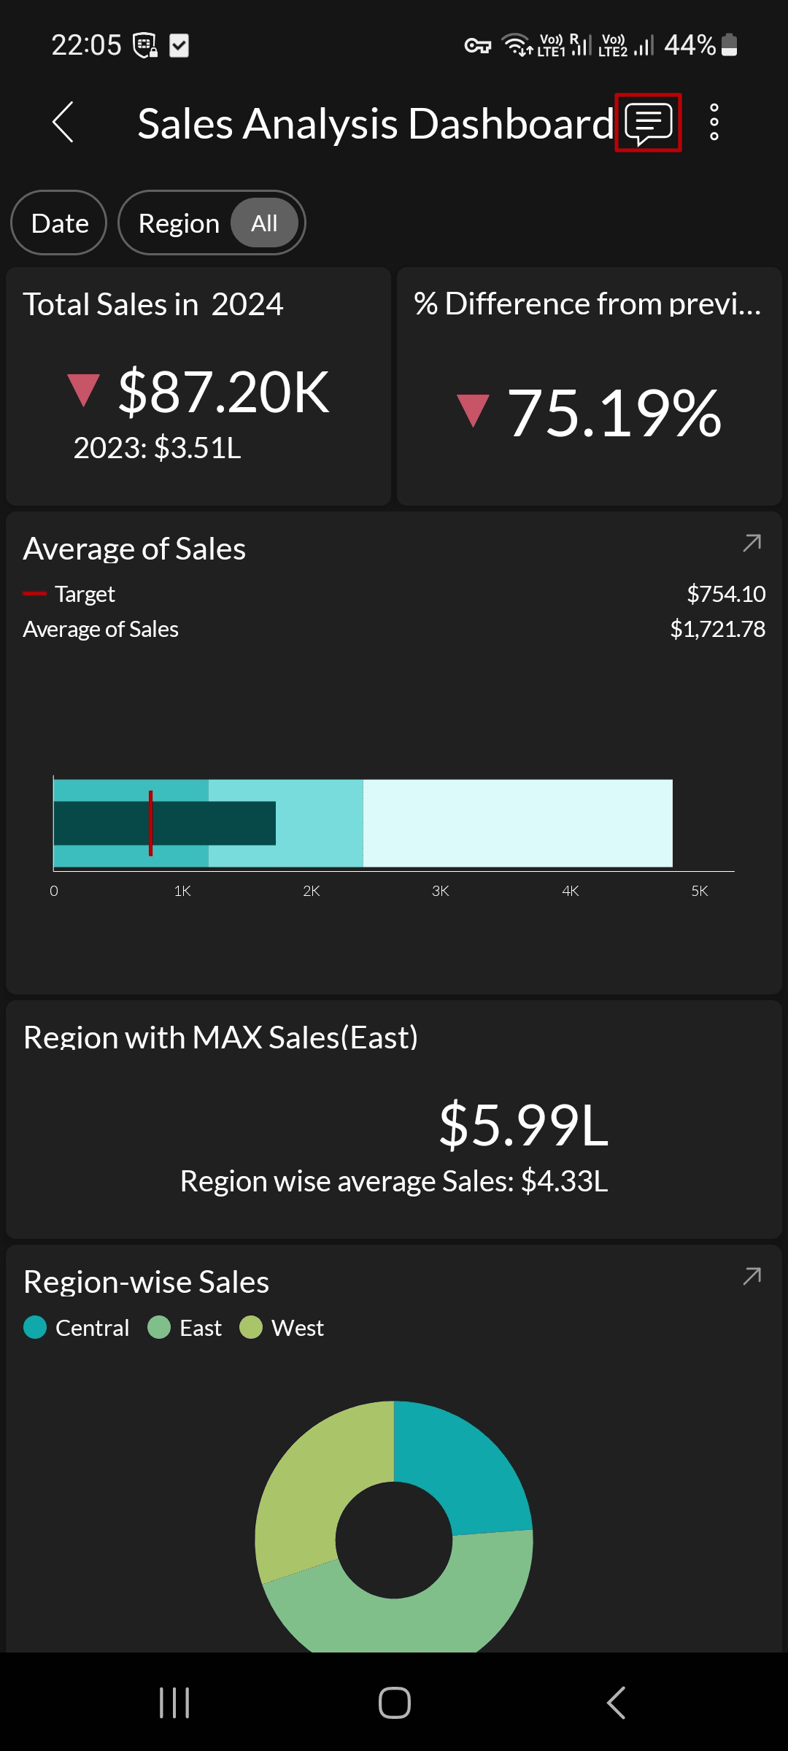Viewport: 788px width, 1751px height.
Task: Tap Android home navigation button
Action: [x=394, y=1703]
